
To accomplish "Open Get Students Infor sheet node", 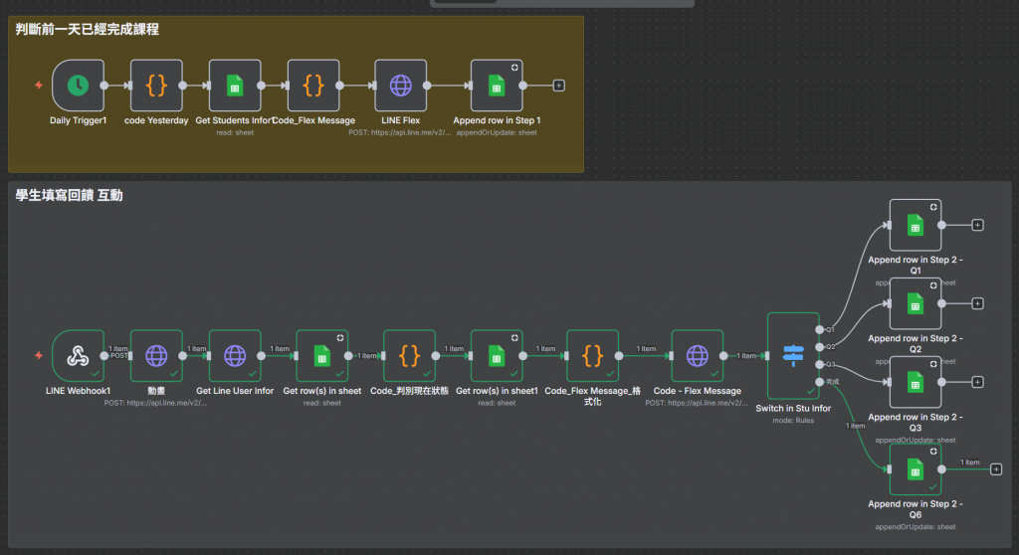I will [235, 86].
